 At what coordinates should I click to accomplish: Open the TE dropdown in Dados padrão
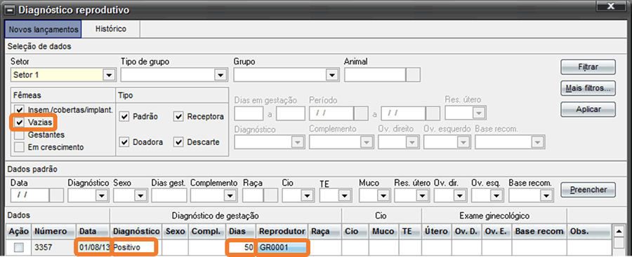tap(344, 195)
